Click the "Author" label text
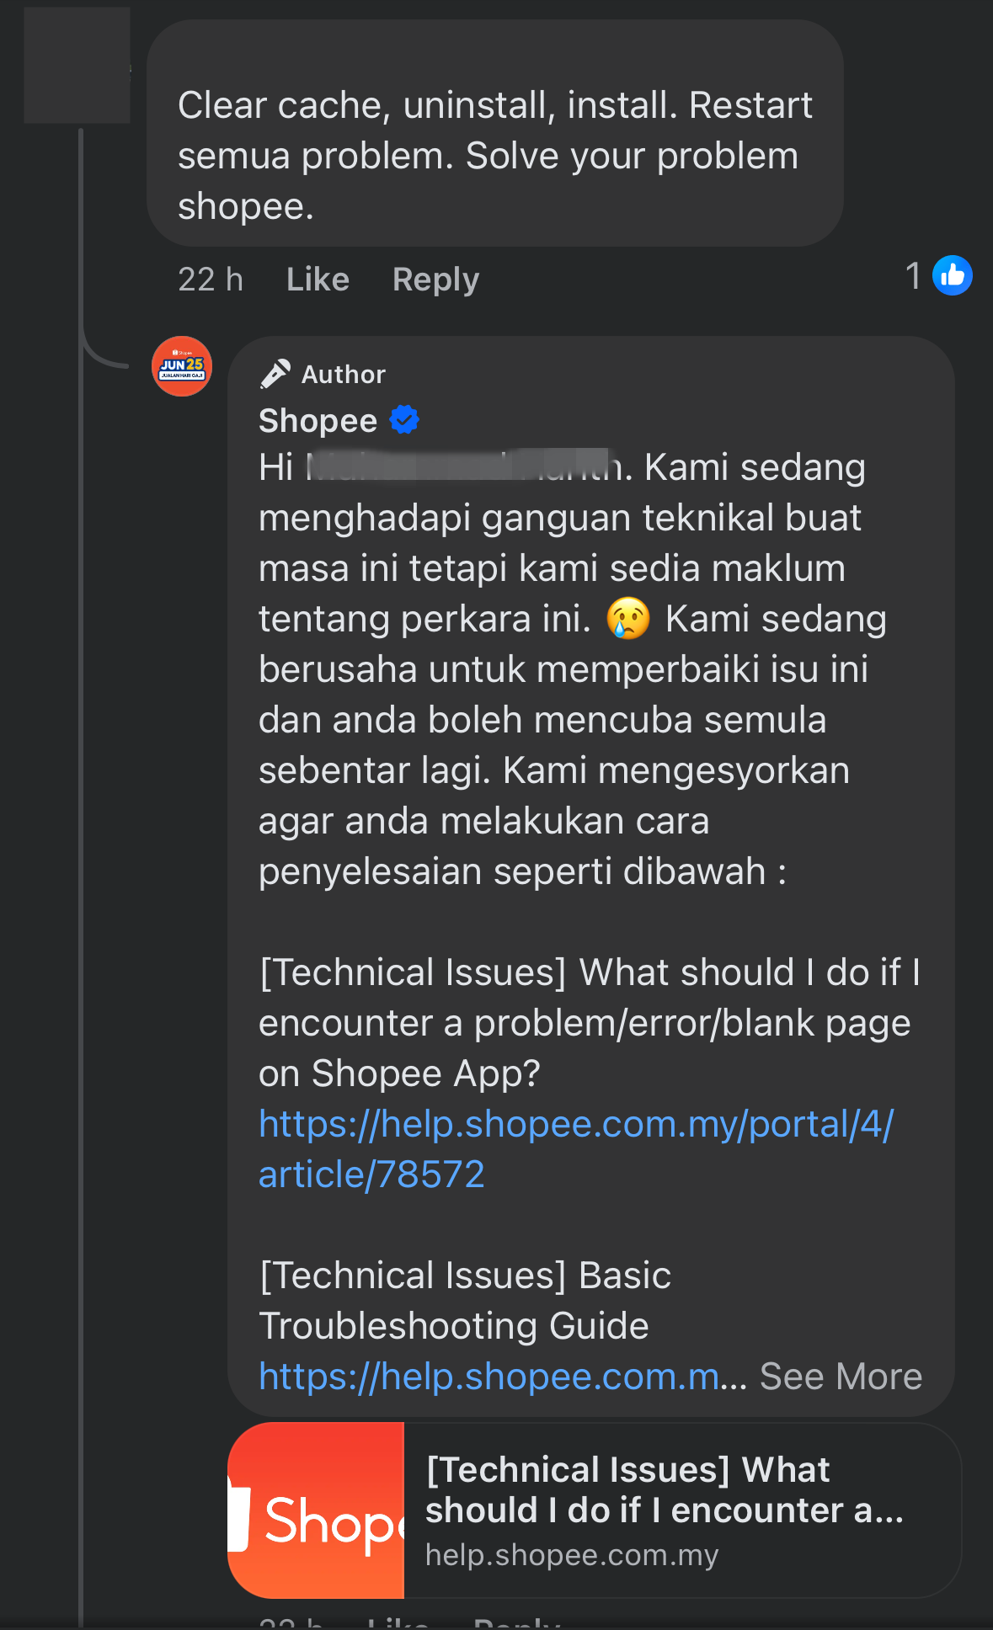Viewport: 993px width, 1630px height. (x=344, y=375)
